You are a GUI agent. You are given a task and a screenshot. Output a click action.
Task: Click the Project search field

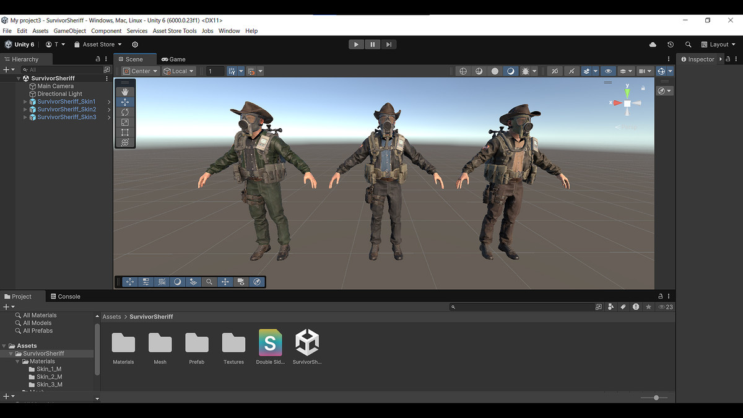coord(521,307)
